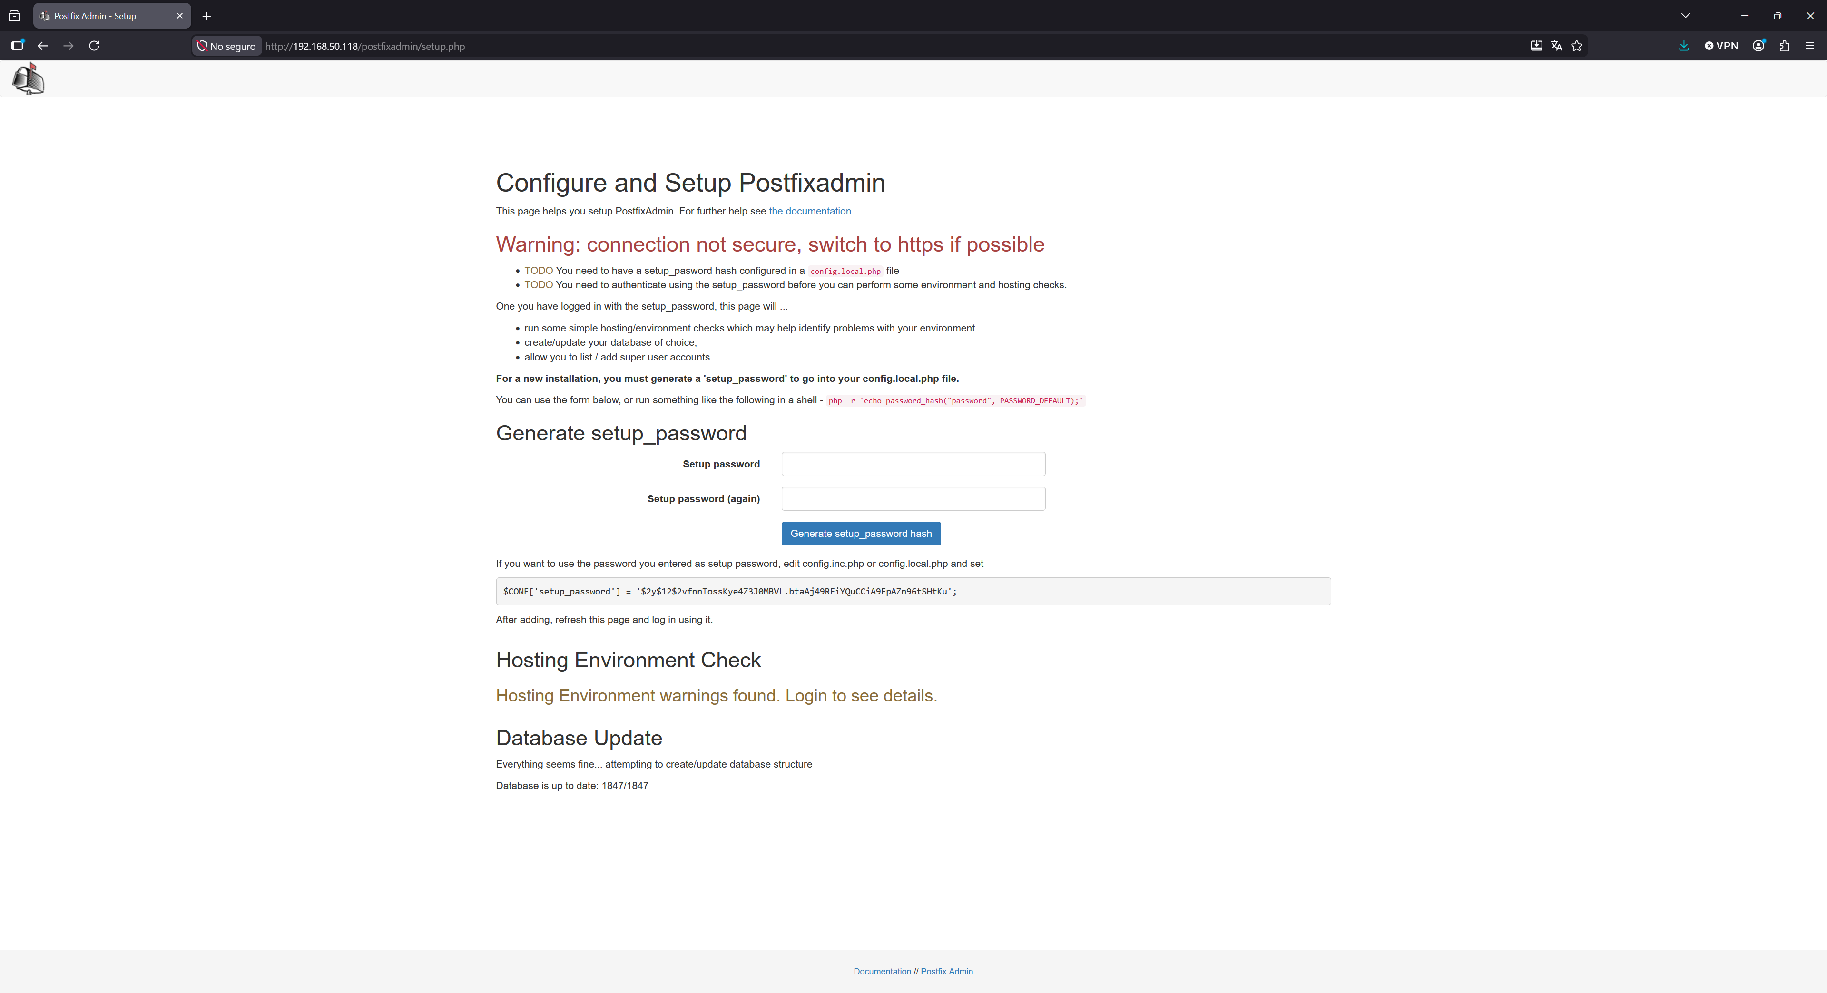The width and height of the screenshot is (1827, 993).
Task: Select the Postfix Admin - Setup tab
Action: click(x=112, y=16)
